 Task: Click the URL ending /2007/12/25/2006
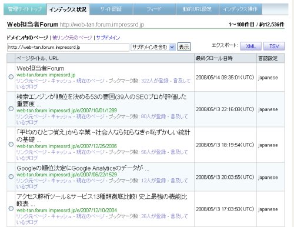click(66, 146)
